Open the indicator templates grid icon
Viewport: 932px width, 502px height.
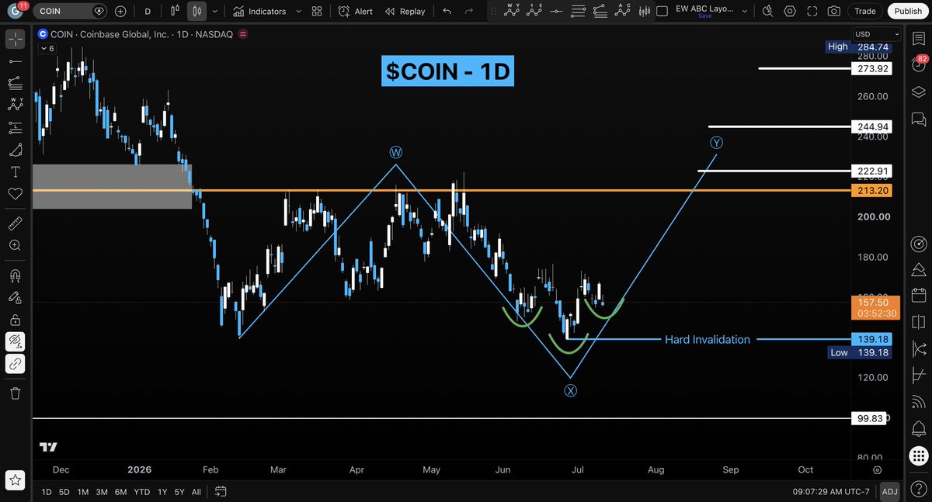pyautogui.click(x=317, y=11)
